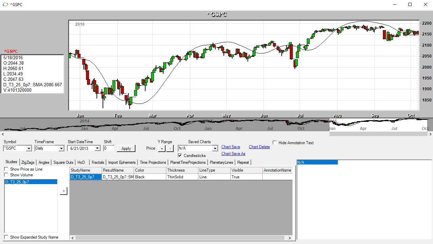Click the Shift input field
The image size is (433, 244).
click(109, 148)
